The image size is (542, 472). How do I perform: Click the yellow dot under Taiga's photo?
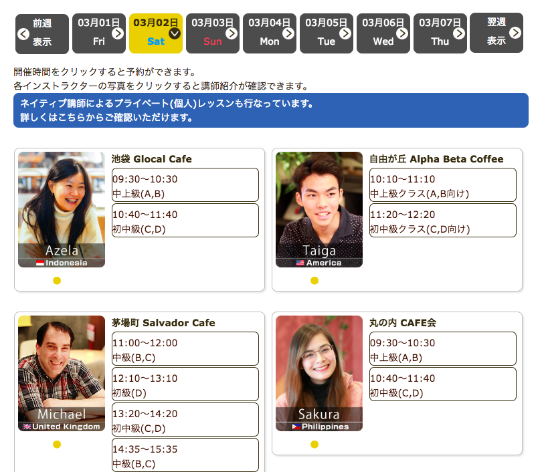tap(314, 281)
